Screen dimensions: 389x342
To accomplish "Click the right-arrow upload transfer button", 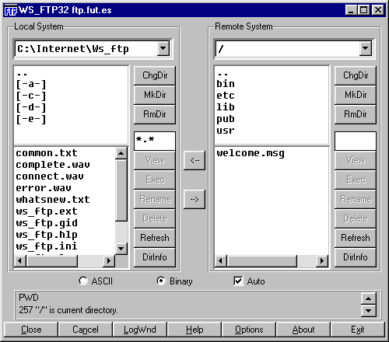I will [x=194, y=199].
